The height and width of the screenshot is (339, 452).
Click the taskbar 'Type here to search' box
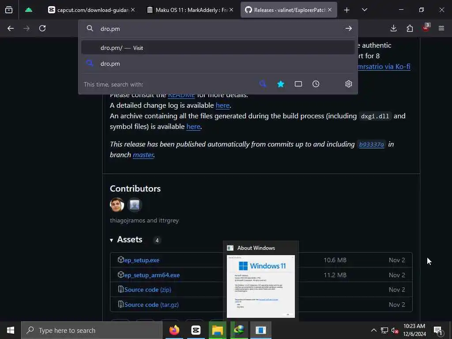pyautogui.click(x=92, y=330)
